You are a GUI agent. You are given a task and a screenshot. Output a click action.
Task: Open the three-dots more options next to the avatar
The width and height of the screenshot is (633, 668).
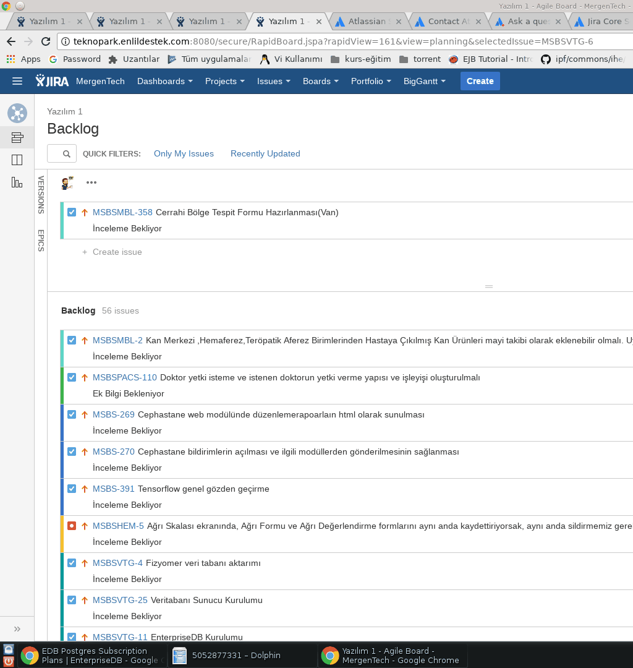click(91, 182)
